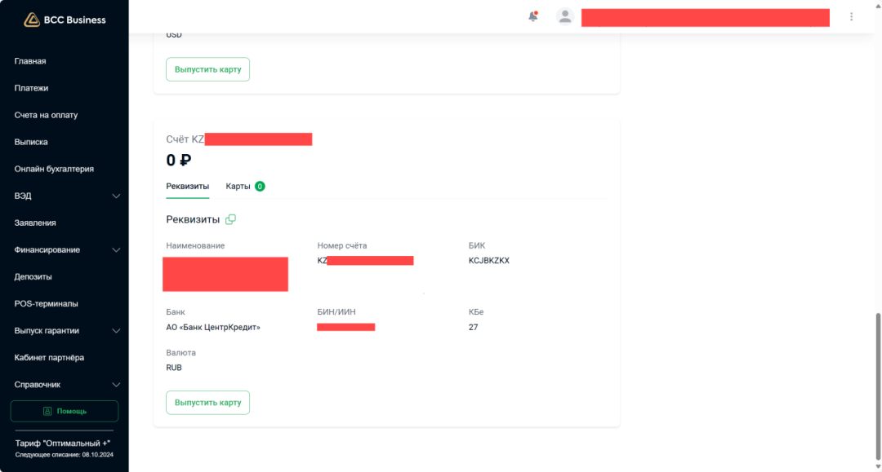882x472 pixels.
Task: Open the notifications bell icon
Action: 532,16
